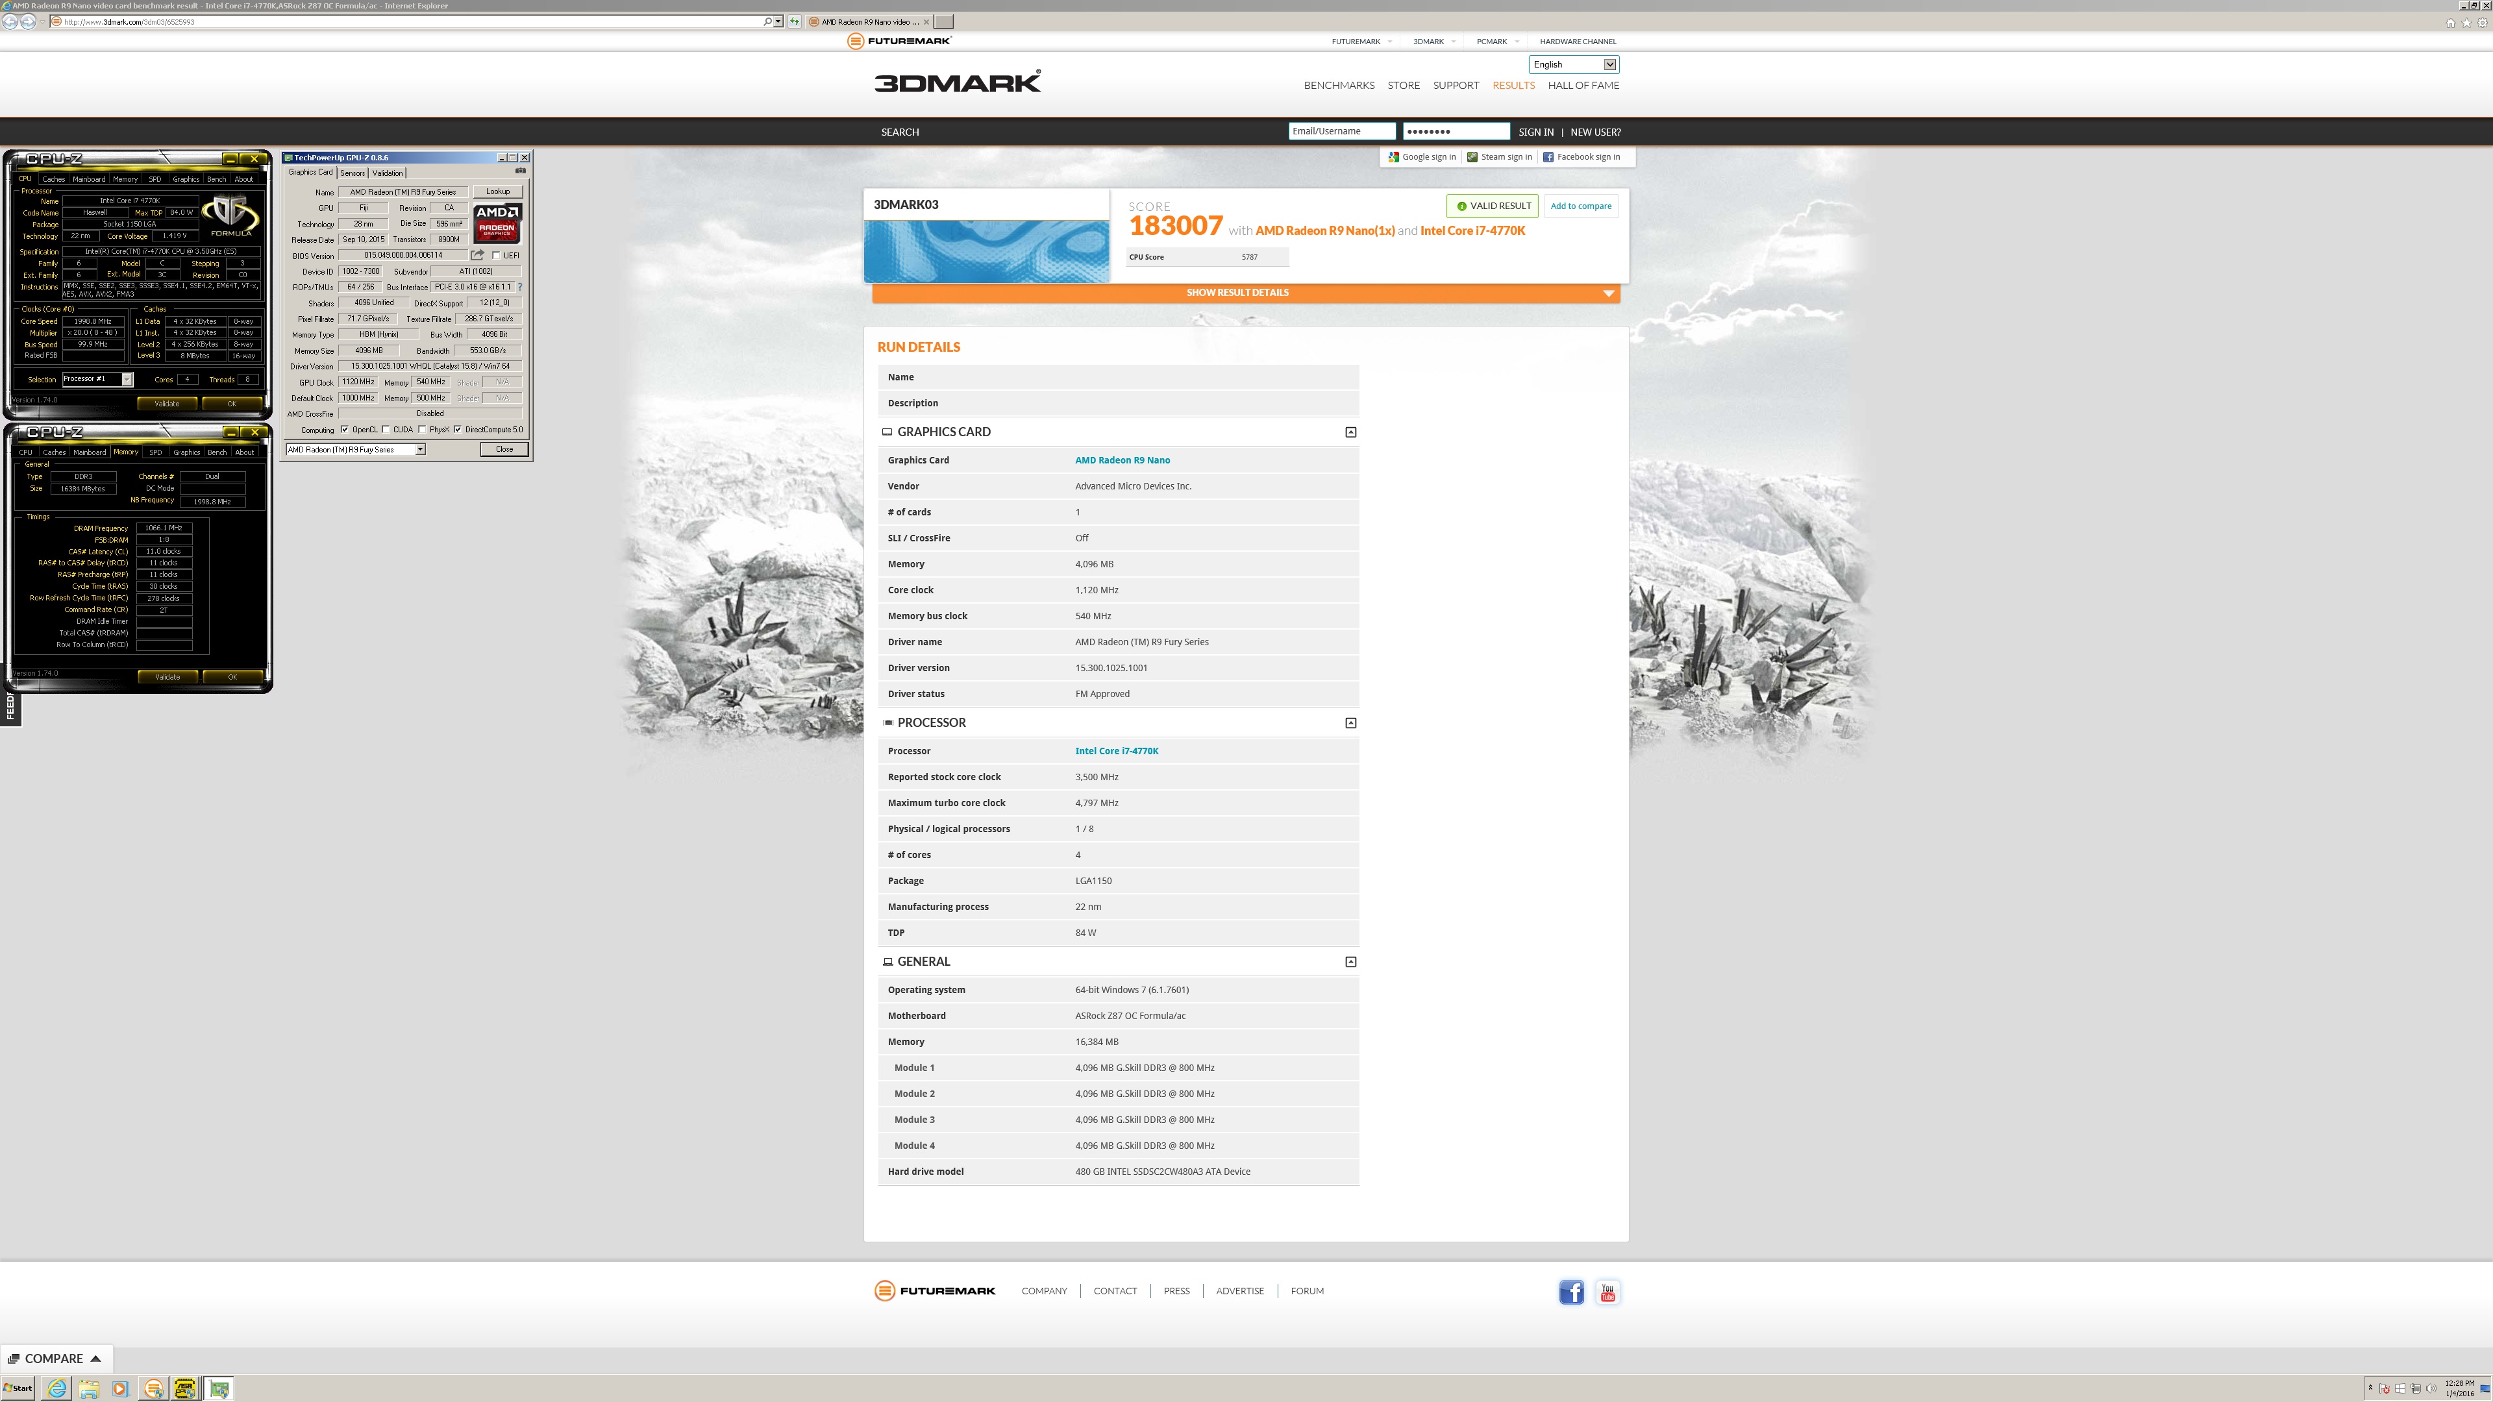The height and width of the screenshot is (1402, 2493).
Task: Click the Email/Username input field
Action: [1341, 132]
